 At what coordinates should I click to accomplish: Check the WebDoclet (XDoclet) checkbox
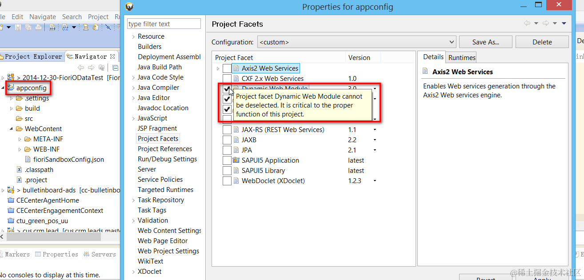coord(227,181)
